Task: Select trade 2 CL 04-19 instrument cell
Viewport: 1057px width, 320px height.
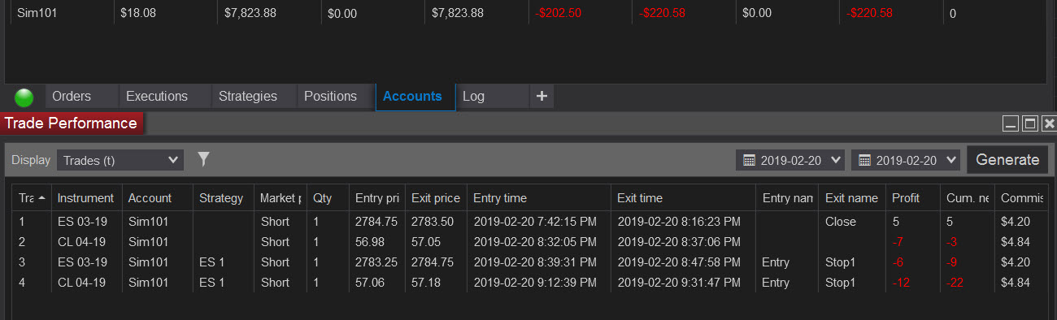Action: [82, 241]
